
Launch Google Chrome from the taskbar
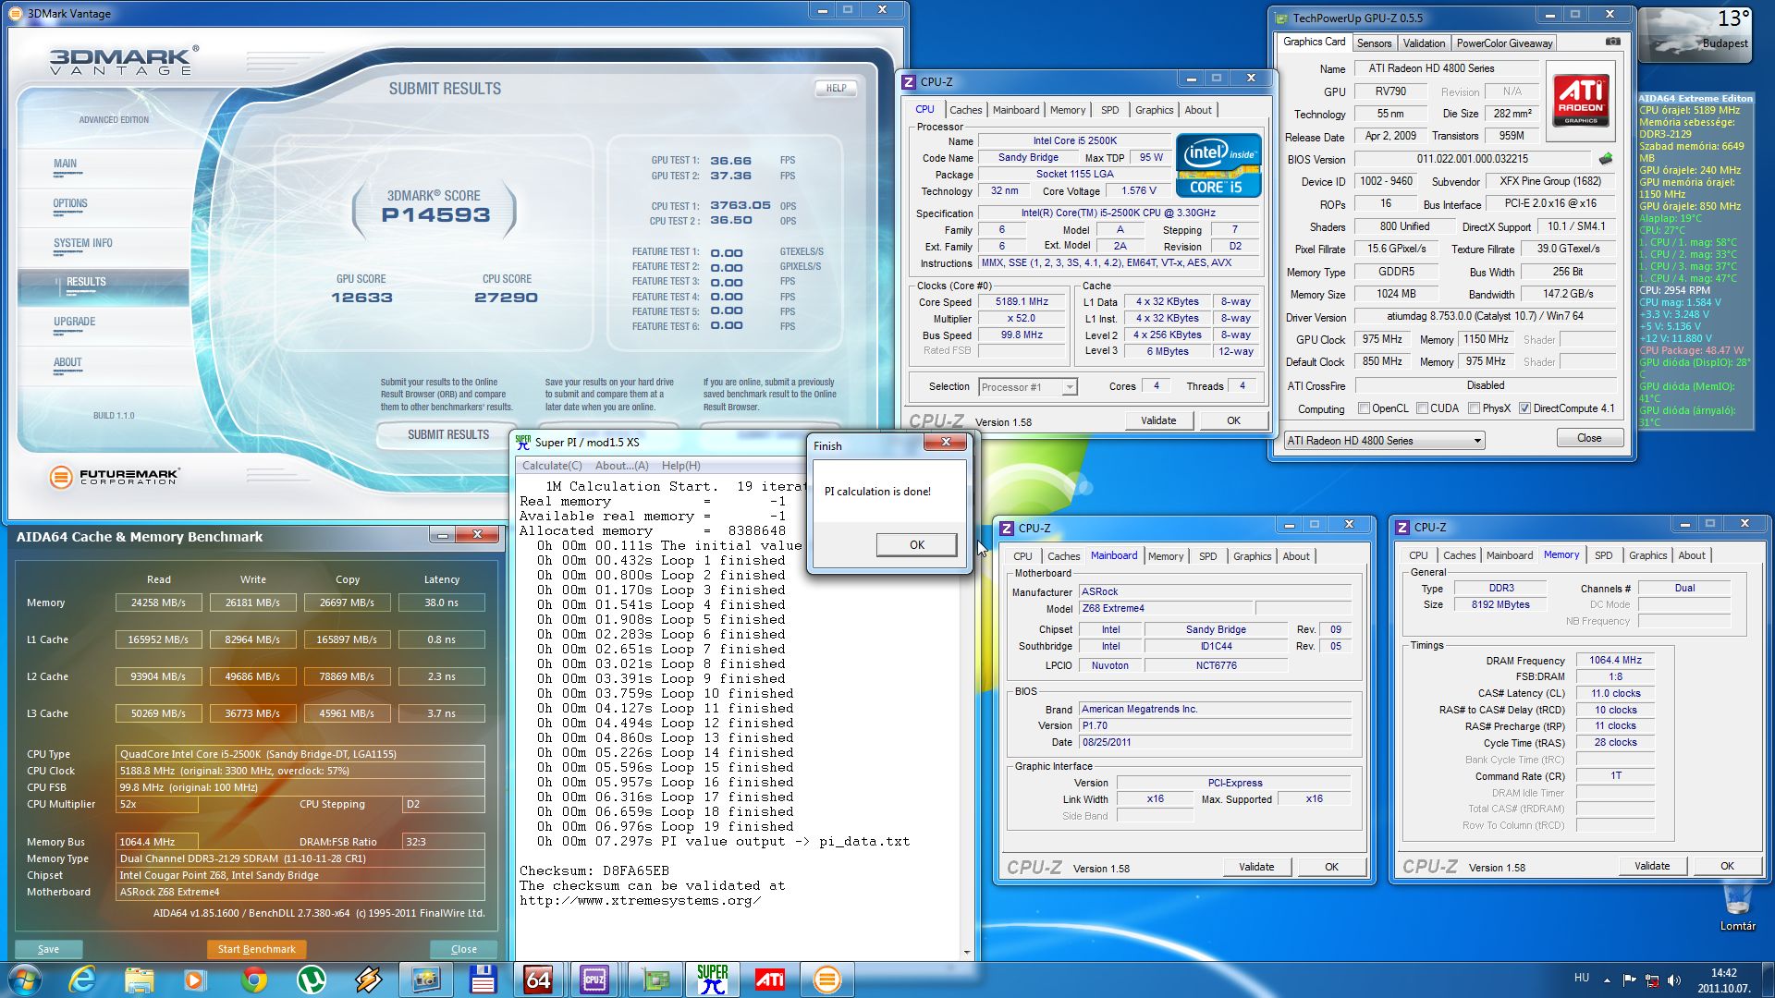tap(253, 980)
